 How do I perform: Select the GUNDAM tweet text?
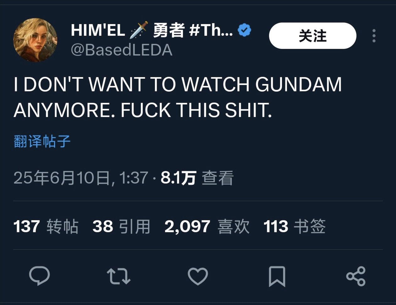pos(178,97)
